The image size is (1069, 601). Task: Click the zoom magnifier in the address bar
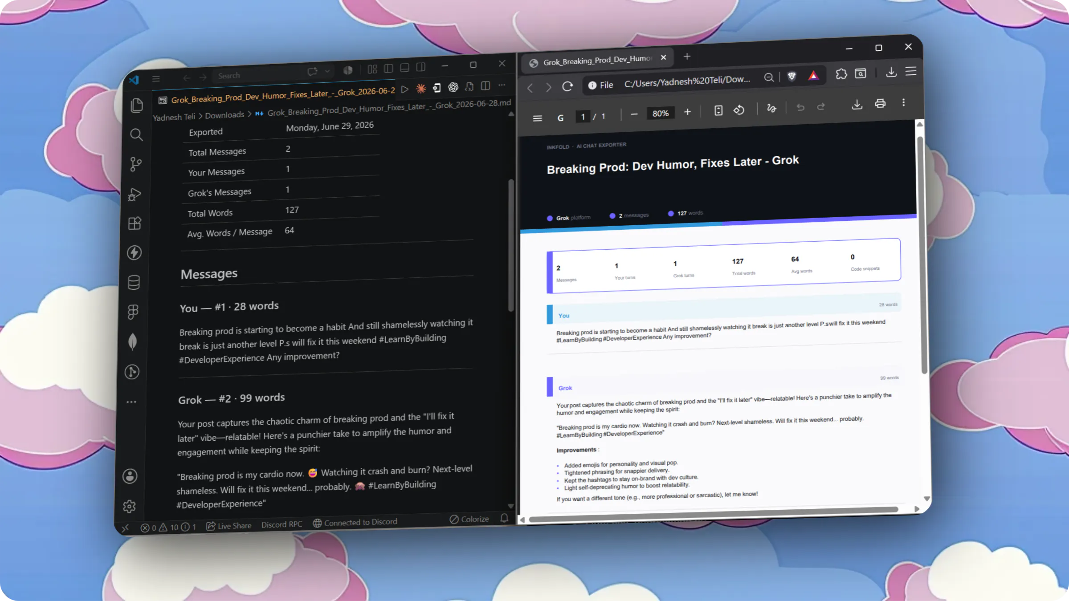pos(769,77)
